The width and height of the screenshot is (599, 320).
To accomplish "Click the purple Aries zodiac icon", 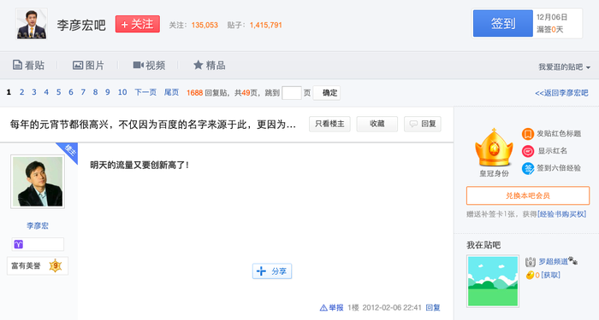I will (18, 244).
